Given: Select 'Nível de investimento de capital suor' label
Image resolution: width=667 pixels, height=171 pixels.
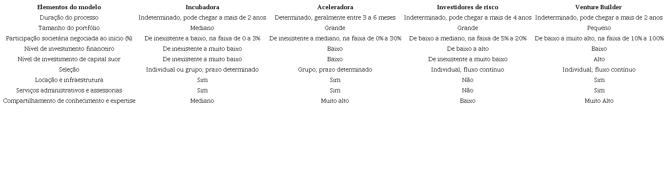Looking at the screenshot, I should point(69,59).
